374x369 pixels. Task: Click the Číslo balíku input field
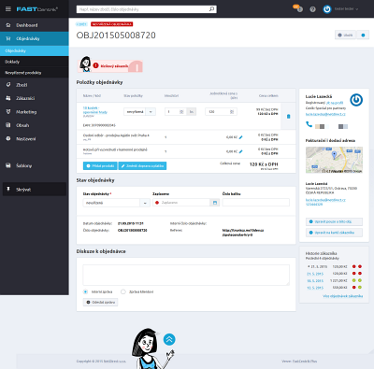256,203
